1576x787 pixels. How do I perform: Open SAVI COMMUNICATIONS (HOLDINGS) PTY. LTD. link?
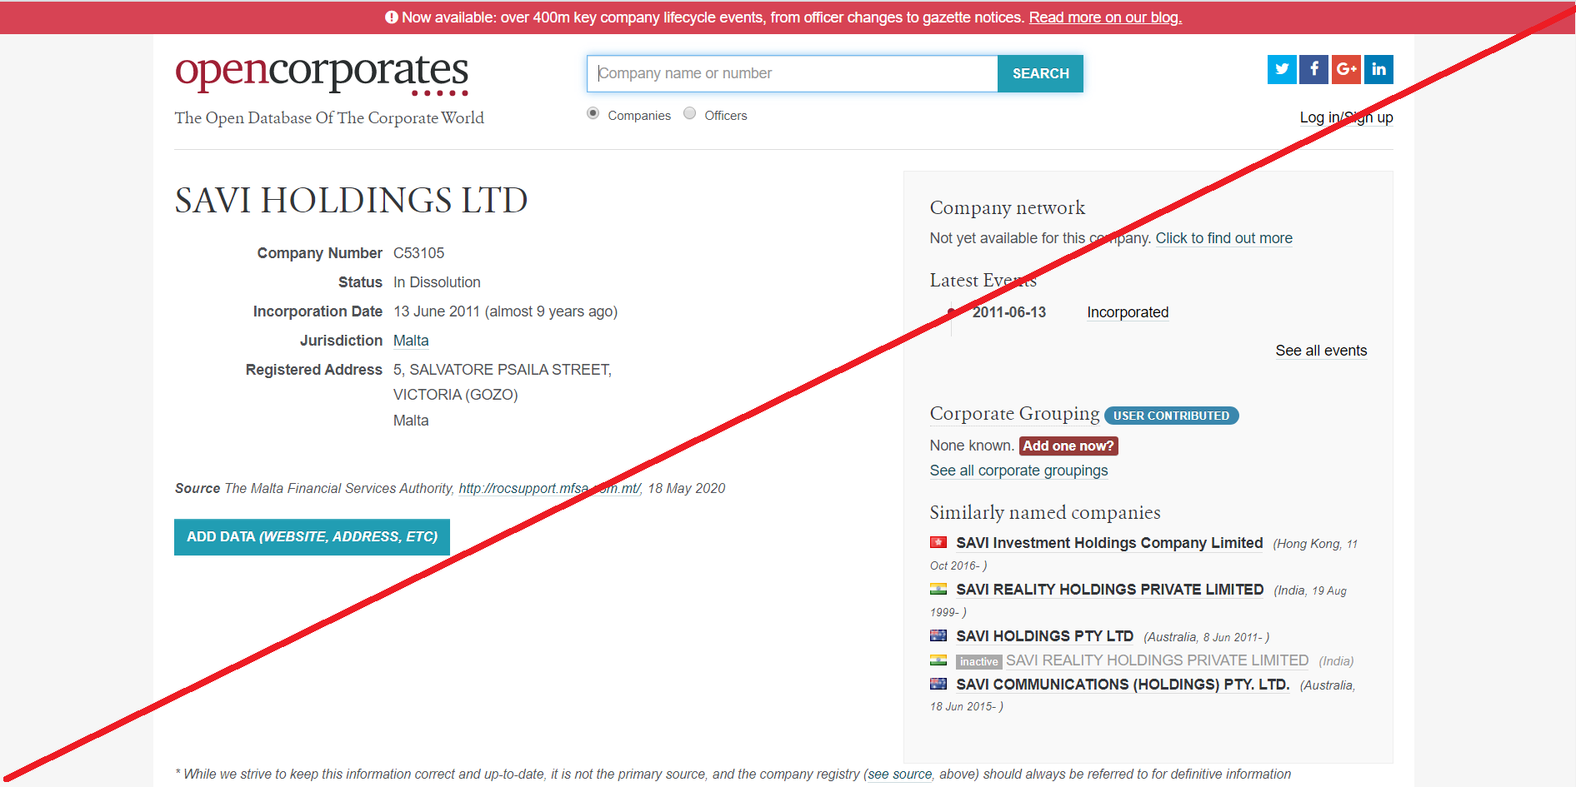point(1123,685)
